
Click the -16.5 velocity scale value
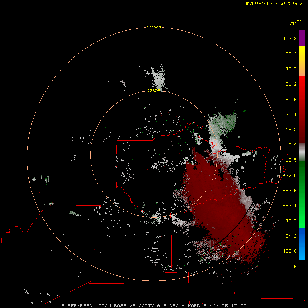click(x=290, y=160)
